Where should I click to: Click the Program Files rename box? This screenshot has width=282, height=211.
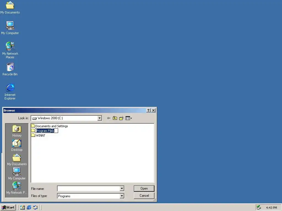(x=47, y=131)
